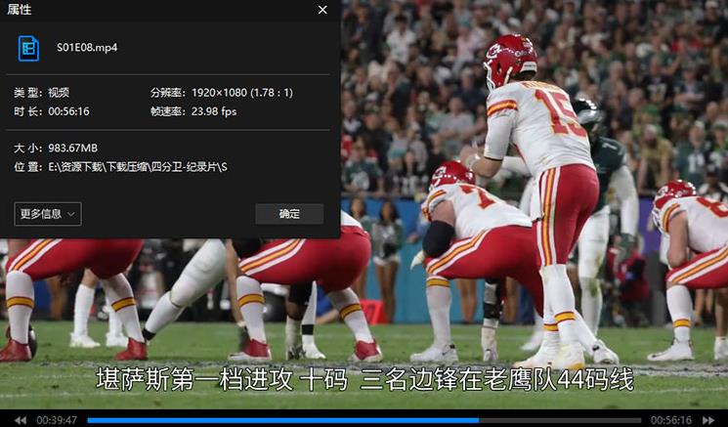Click the fast-forward button in the player bar
This screenshot has height=427, width=728.
click(708, 420)
